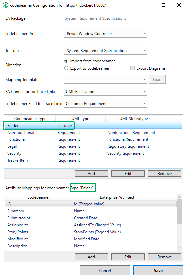Expand the Tracker dropdown
The image size is (187, 279).
pyautogui.click(x=106, y=51)
